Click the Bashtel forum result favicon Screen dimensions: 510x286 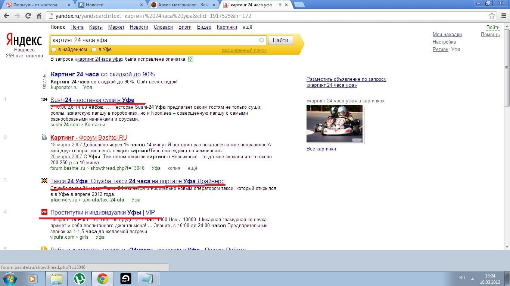click(44, 137)
